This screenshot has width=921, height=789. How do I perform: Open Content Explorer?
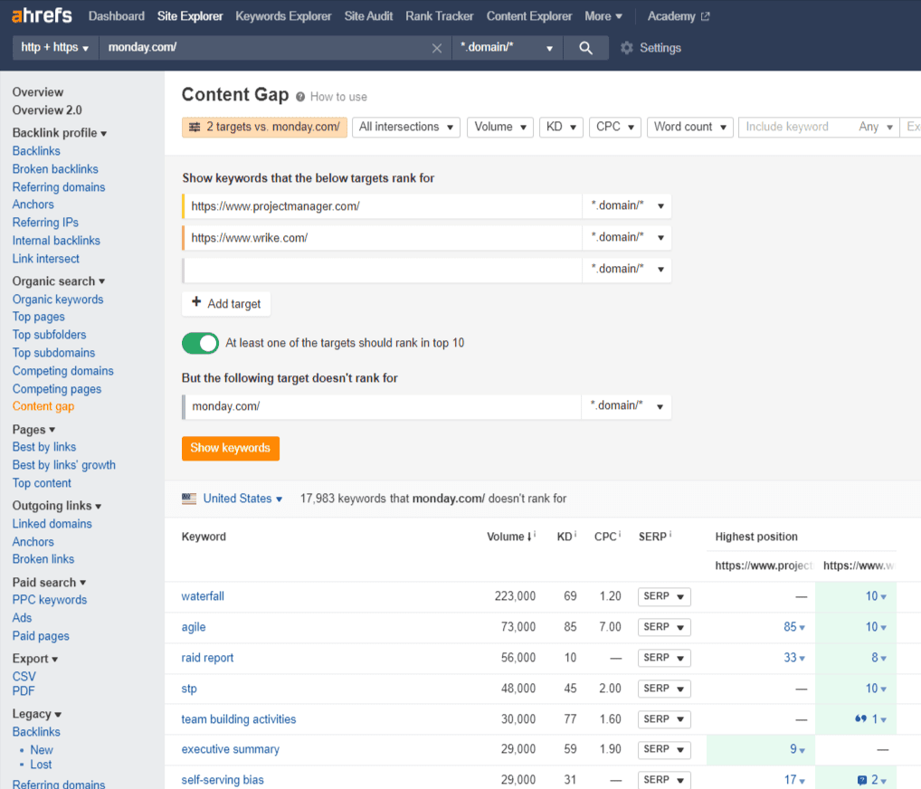pos(528,16)
